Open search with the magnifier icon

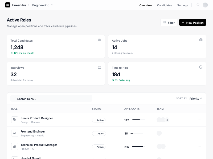pos(198,5)
